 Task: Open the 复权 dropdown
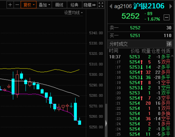pos(28,5)
